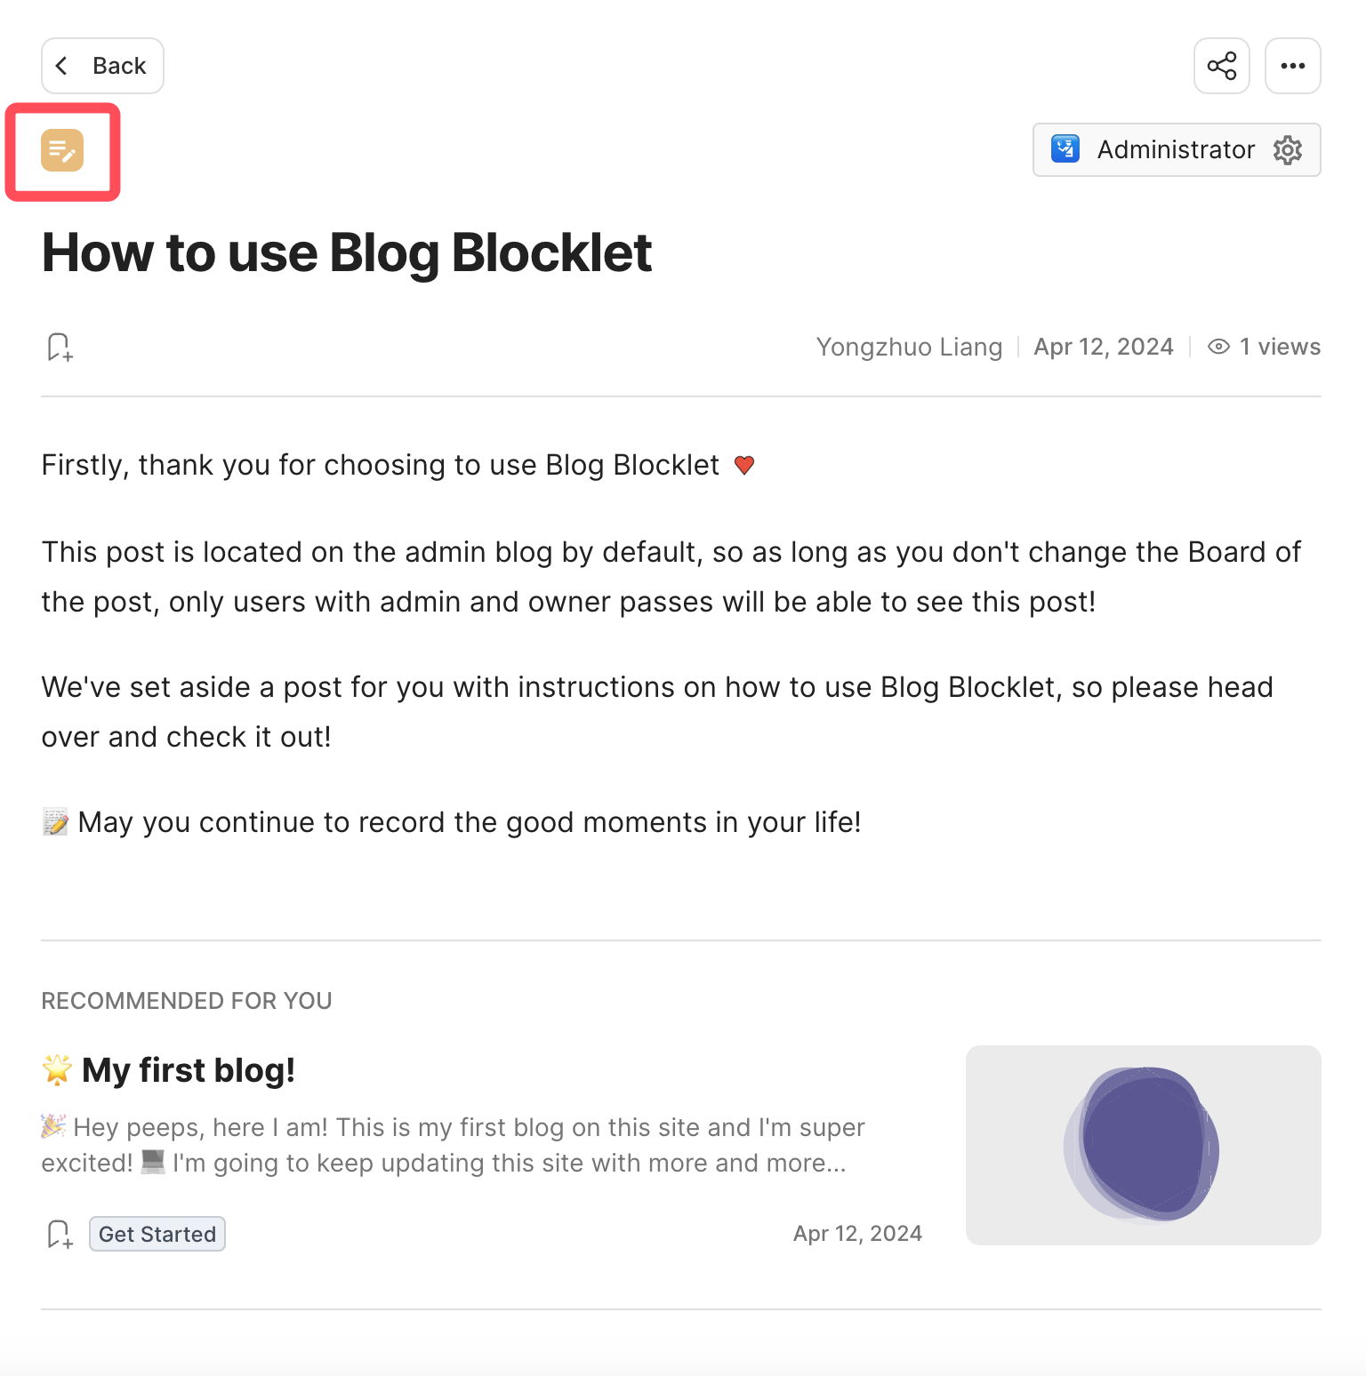Select the Administrator board label
This screenshot has height=1376, width=1366.
(x=1175, y=149)
